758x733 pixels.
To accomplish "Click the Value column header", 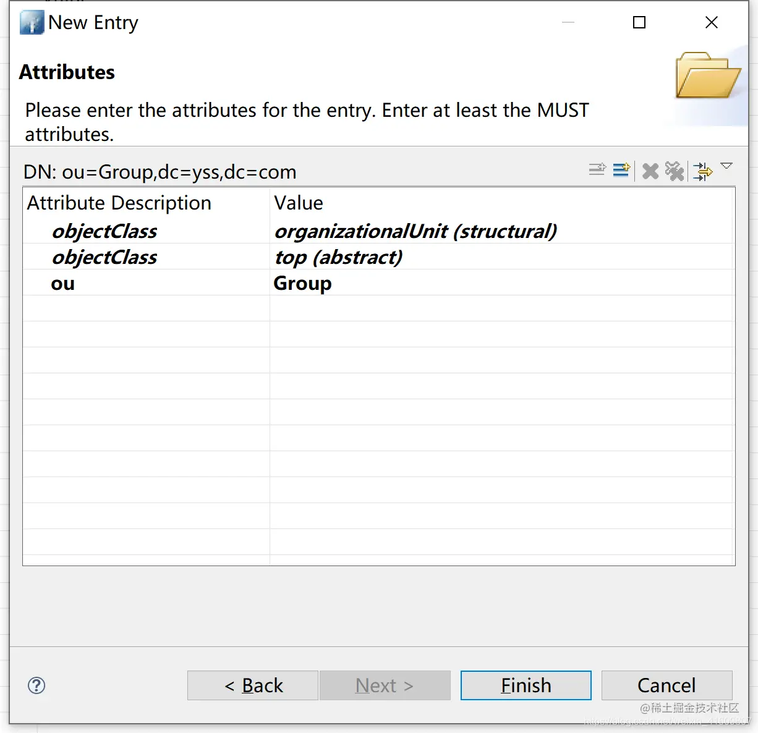I will 299,203.
